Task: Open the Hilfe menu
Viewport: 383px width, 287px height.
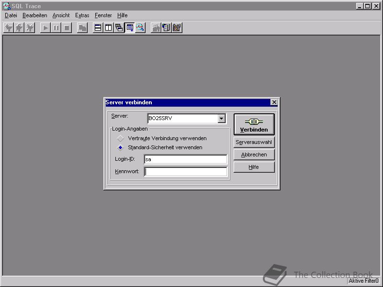Action: coord(123,15)
